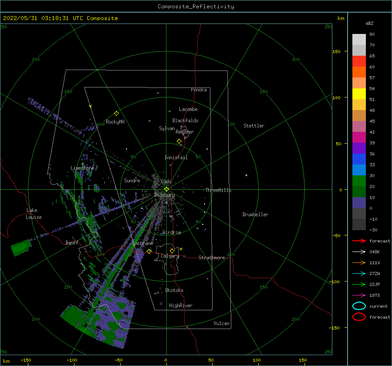This screenshot has height=366, width=392.
Task: Click the green 30 dBZ color swatch
Action: 359,181
